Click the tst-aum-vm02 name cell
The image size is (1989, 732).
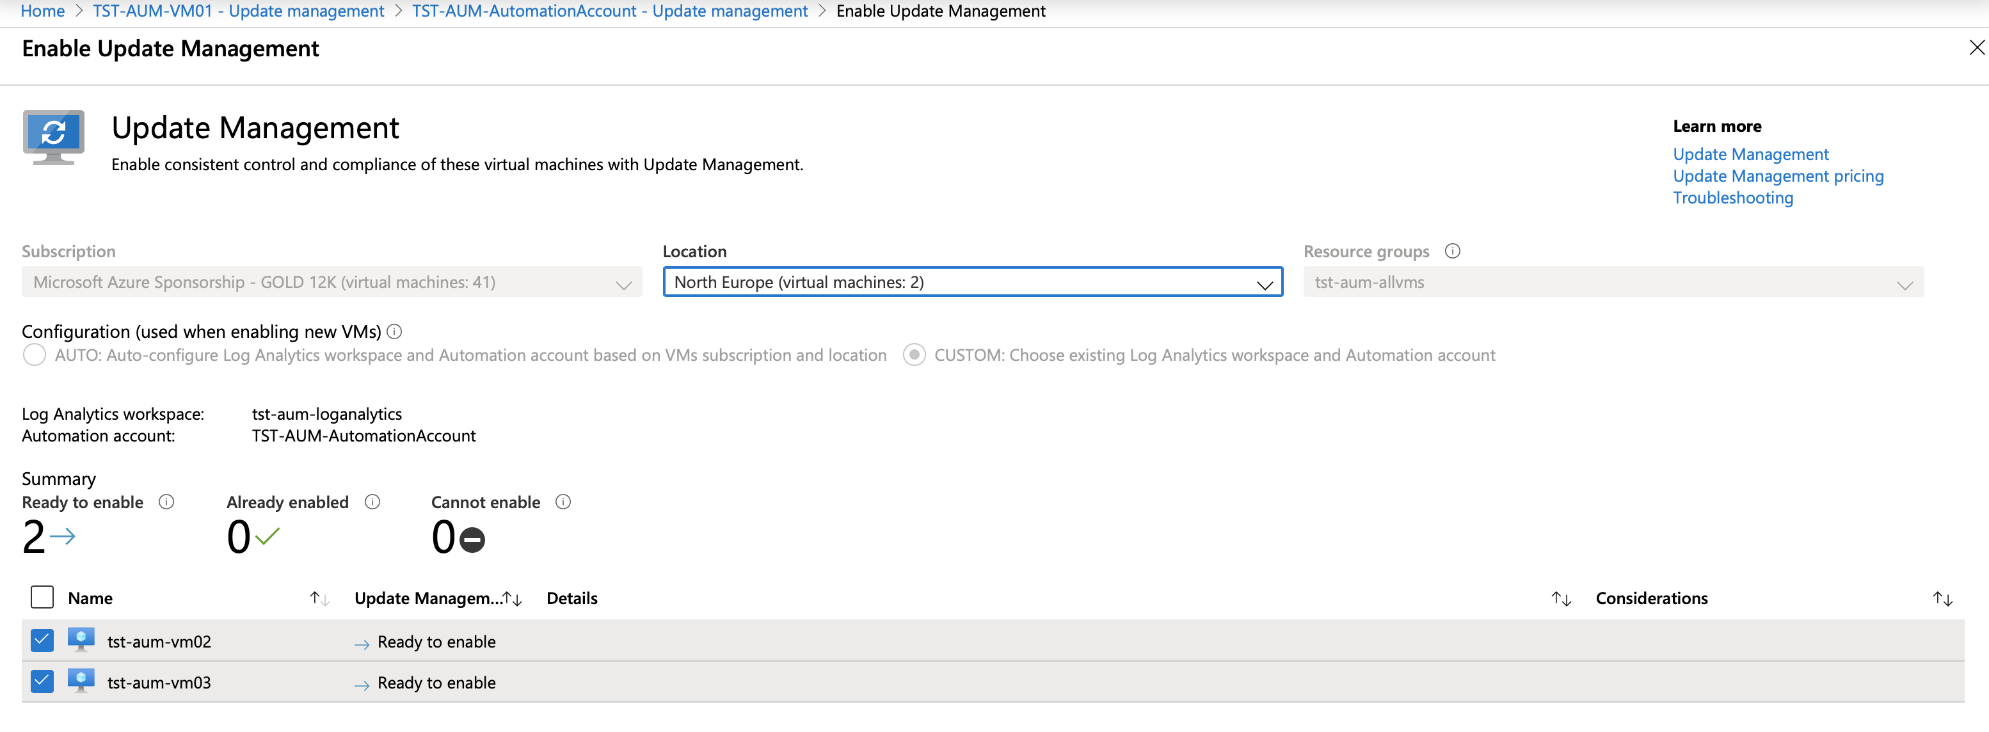point(159,642)
